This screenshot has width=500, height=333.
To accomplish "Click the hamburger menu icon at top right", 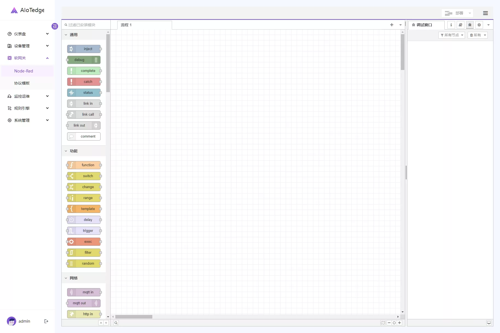I will 485,13.
